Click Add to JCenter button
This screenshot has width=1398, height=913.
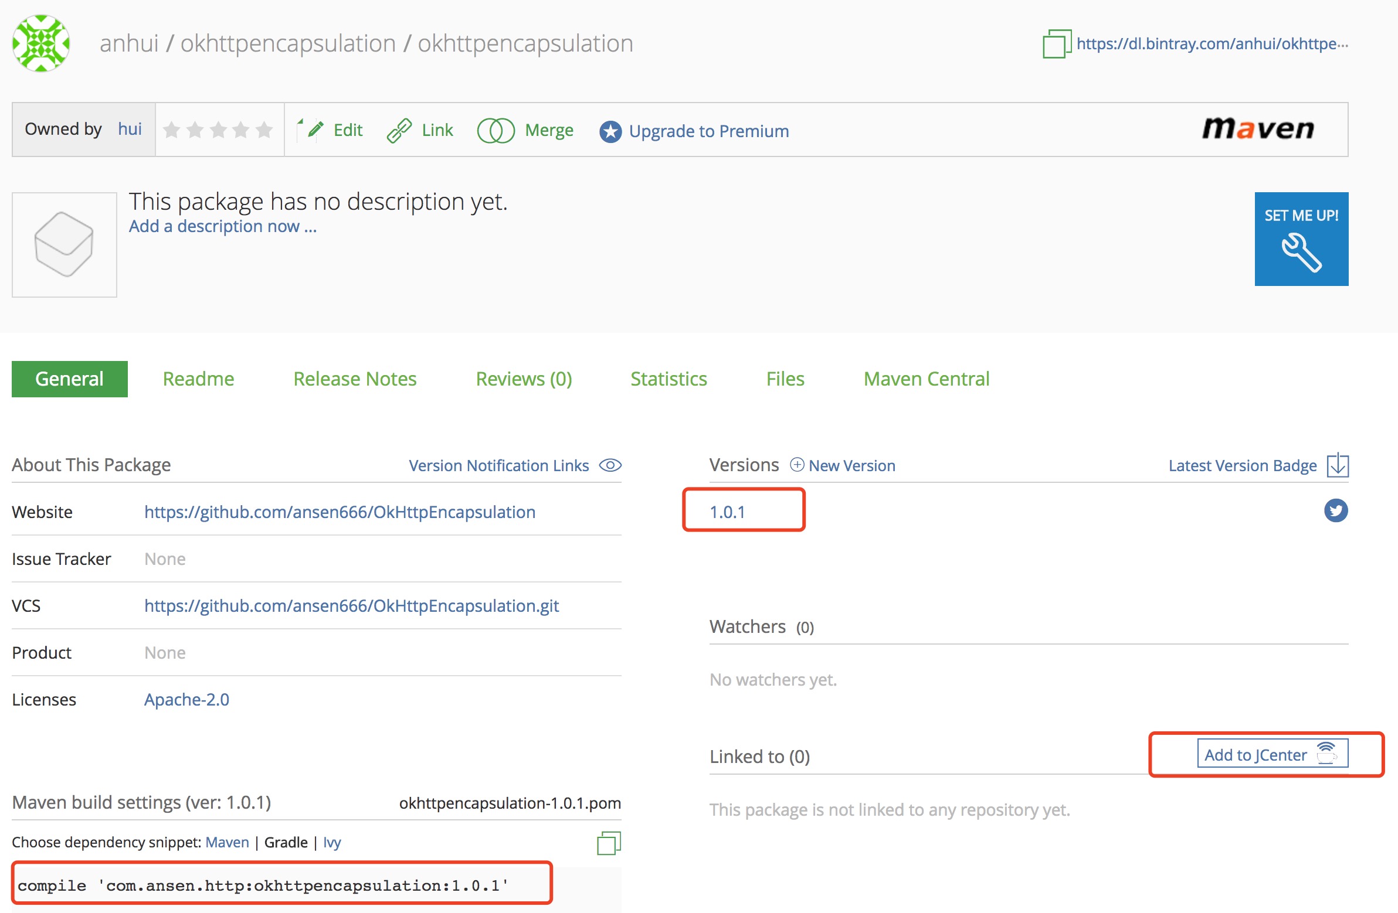[x=1273, y=754]
